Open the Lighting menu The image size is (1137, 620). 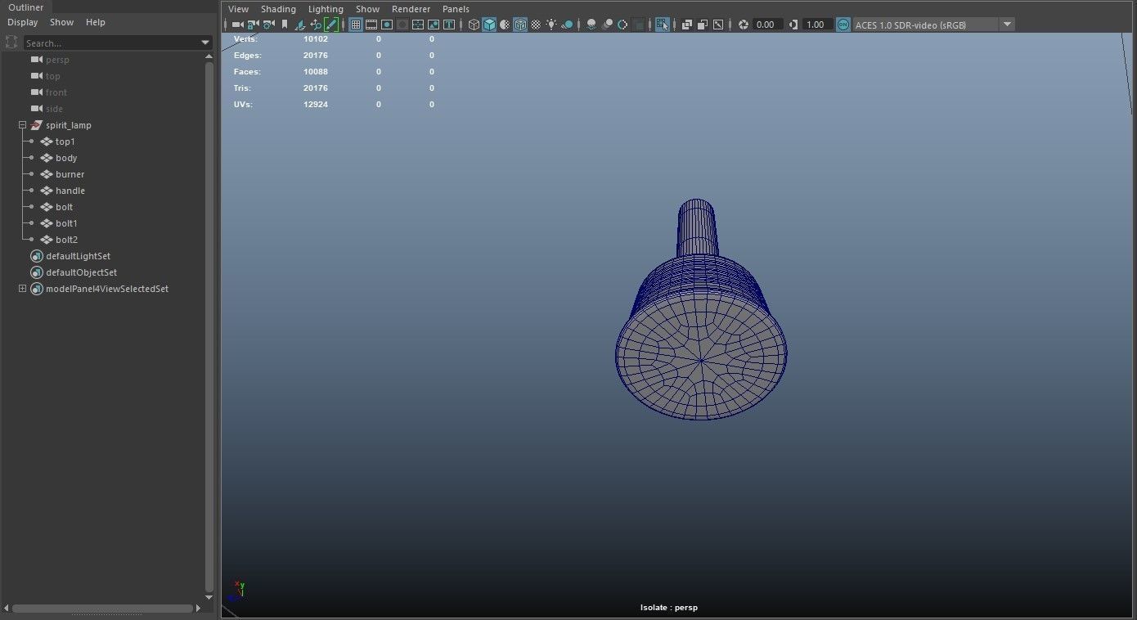tap(326, 9)
